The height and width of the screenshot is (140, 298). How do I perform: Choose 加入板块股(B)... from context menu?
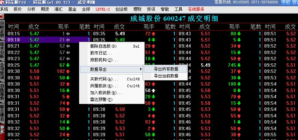[112, 93]
